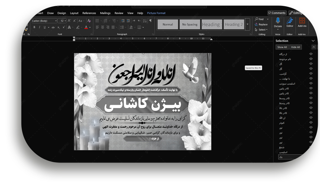320x186 pixels.
Task: Hide the 'از درگاه' object with its eye icon
Action: (x=311, y=54)
